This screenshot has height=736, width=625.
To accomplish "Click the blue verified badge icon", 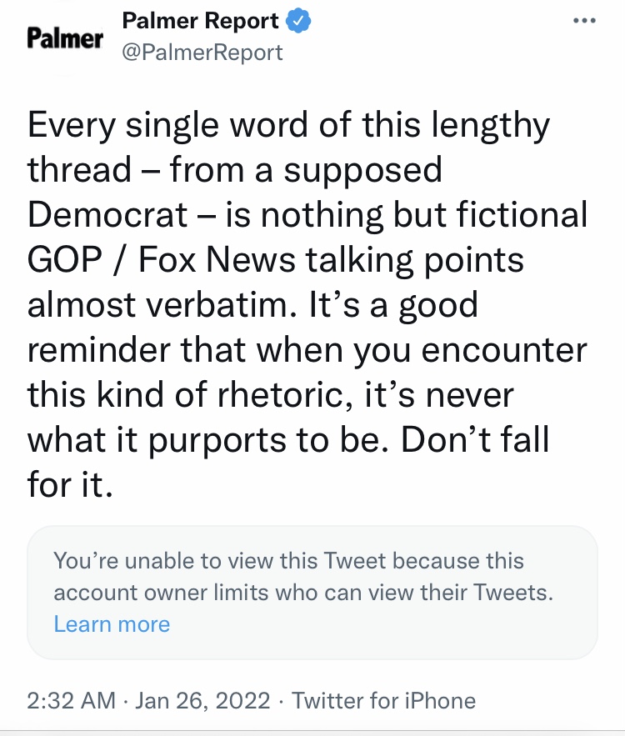I will (x=298, y=21).
